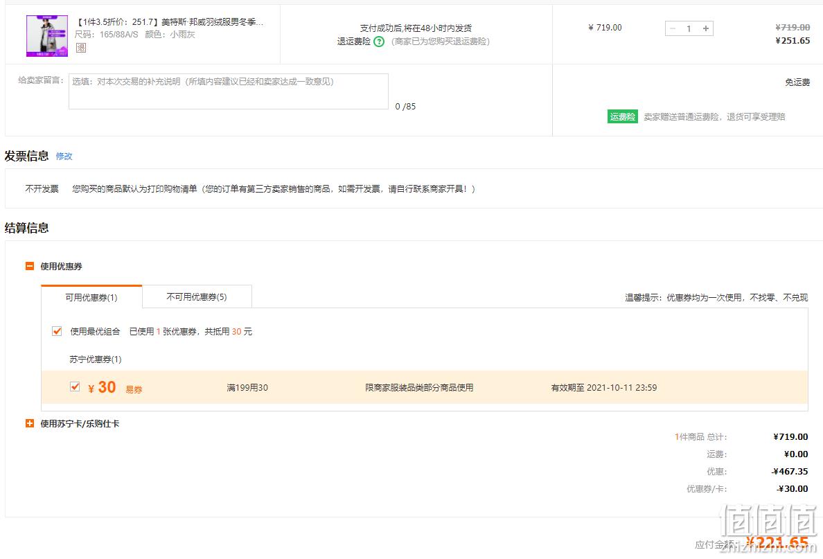Click the 卖家赠送普通运费险 description text
The image size is (823, 559).
click(x=714, y=116)
